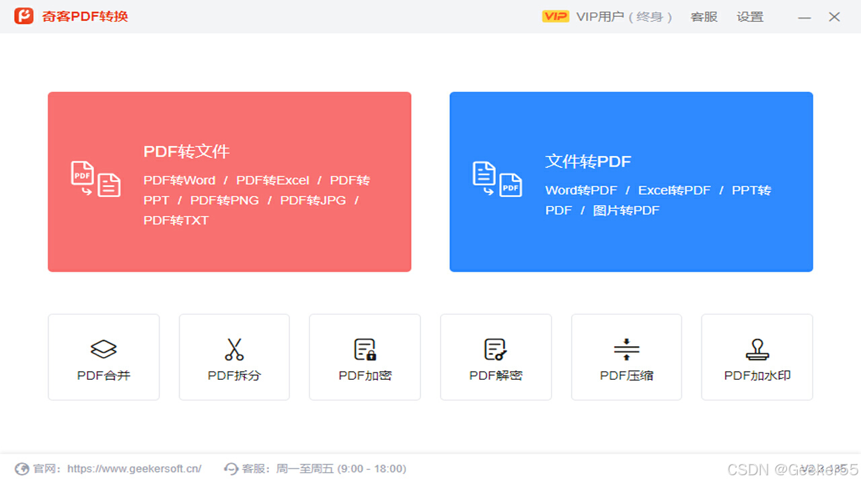This screenshot has height=484, width=861.
Task: Click the PDF加密 lock document icon
Action: [x=365, y=349]
